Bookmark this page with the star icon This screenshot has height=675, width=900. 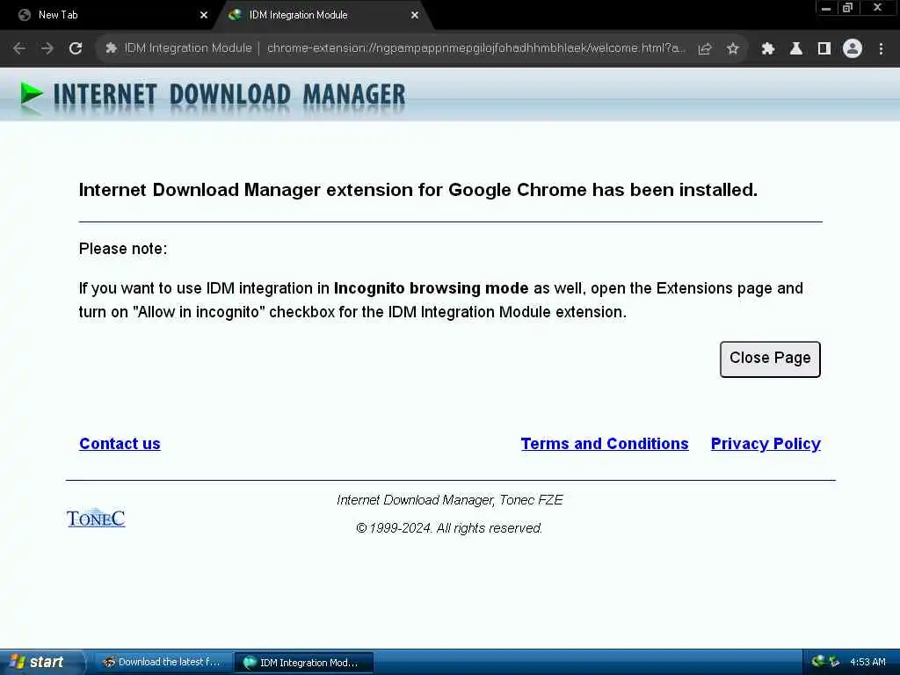click(732, 49)
